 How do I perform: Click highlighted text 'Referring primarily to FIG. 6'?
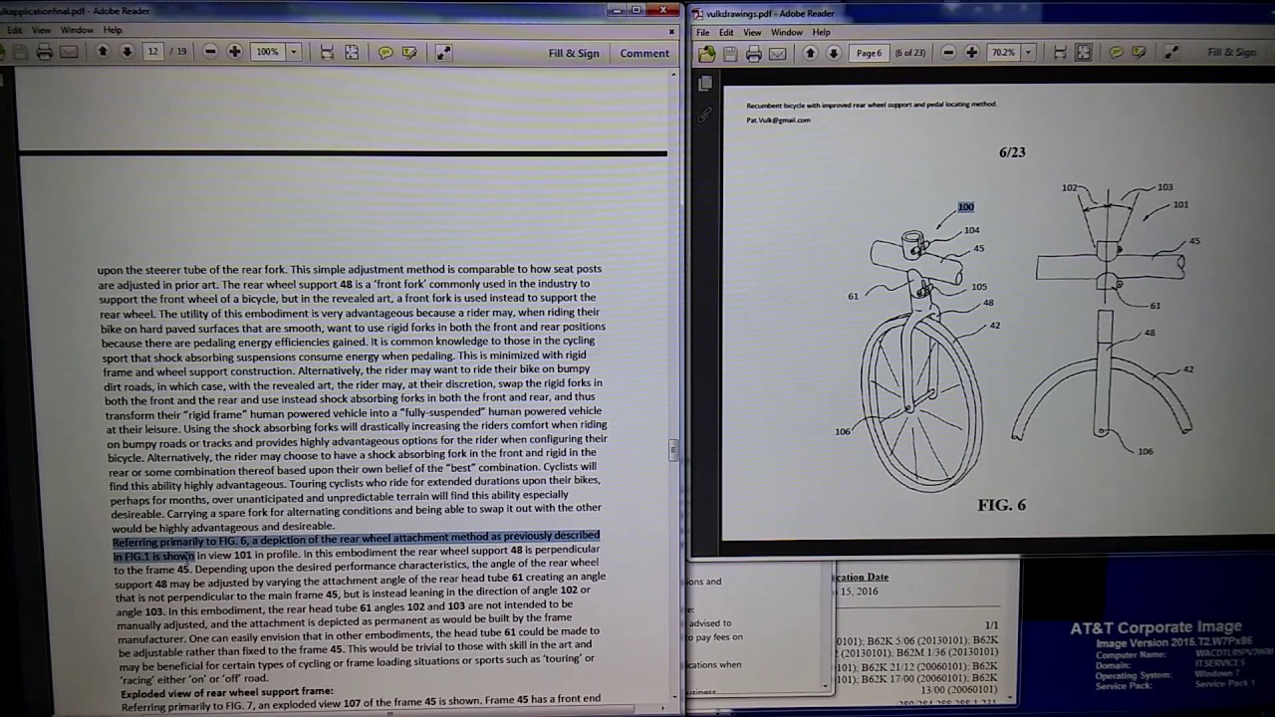coord(178,542)
